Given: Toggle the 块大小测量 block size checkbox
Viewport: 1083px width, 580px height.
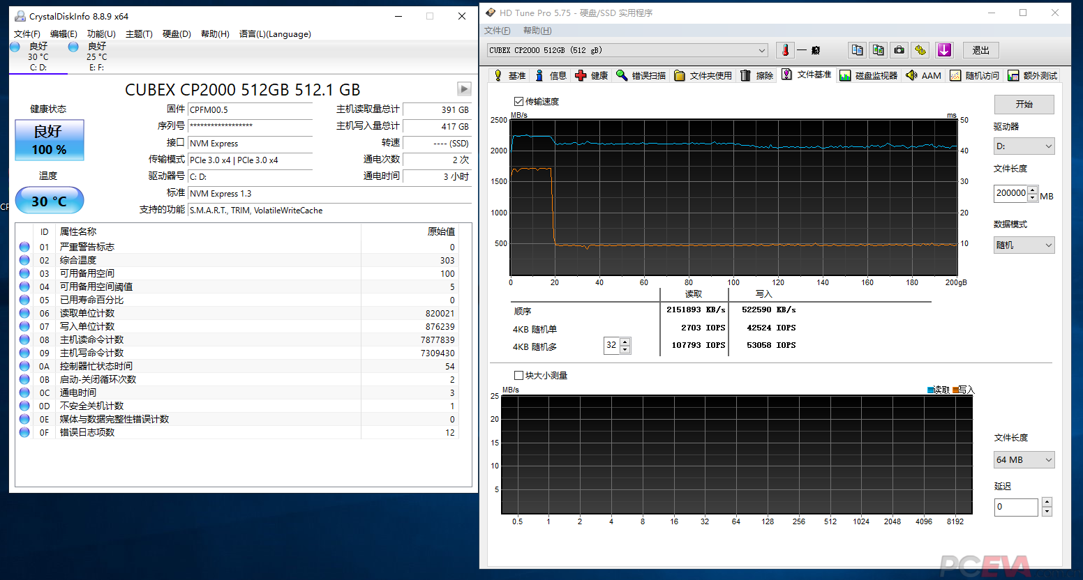Looking at the screenshot, I should point(518,376).
